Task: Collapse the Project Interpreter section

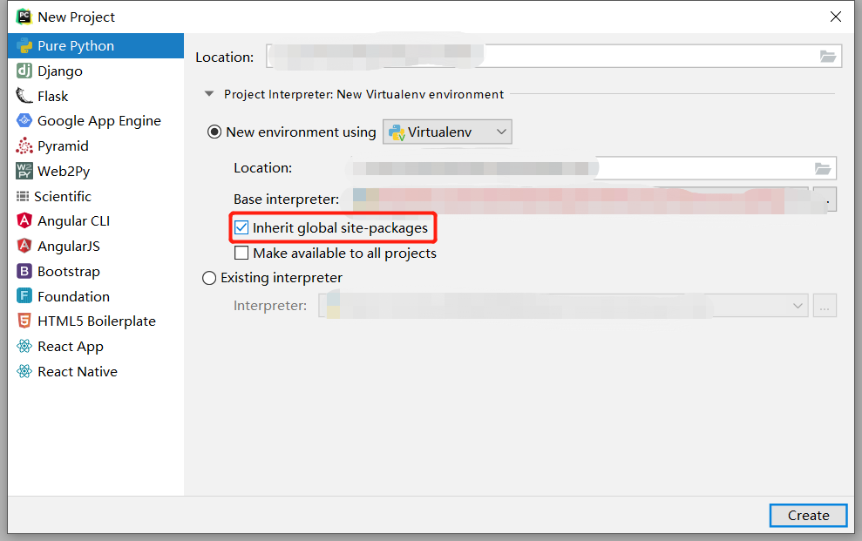Action: tap(209, 94)
